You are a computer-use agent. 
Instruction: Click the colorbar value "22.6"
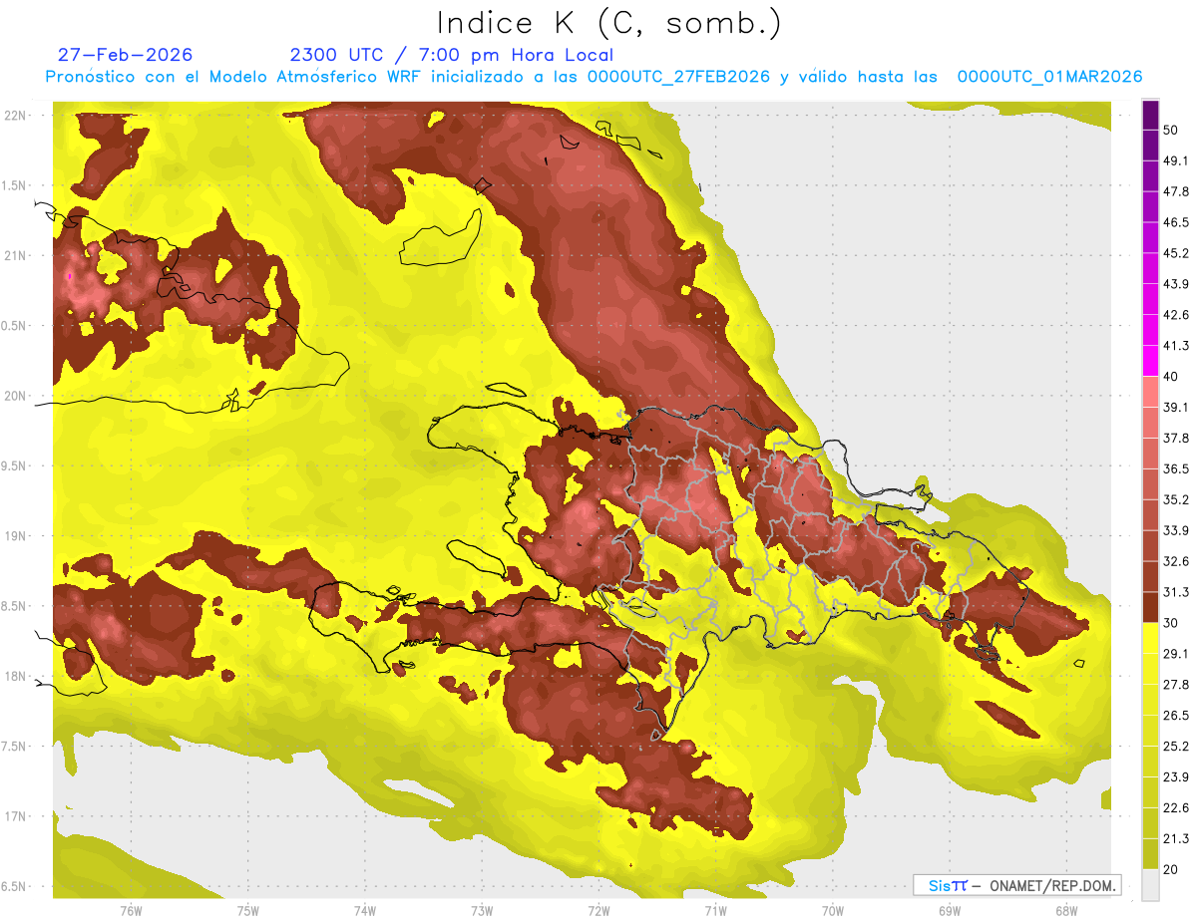1175,807
